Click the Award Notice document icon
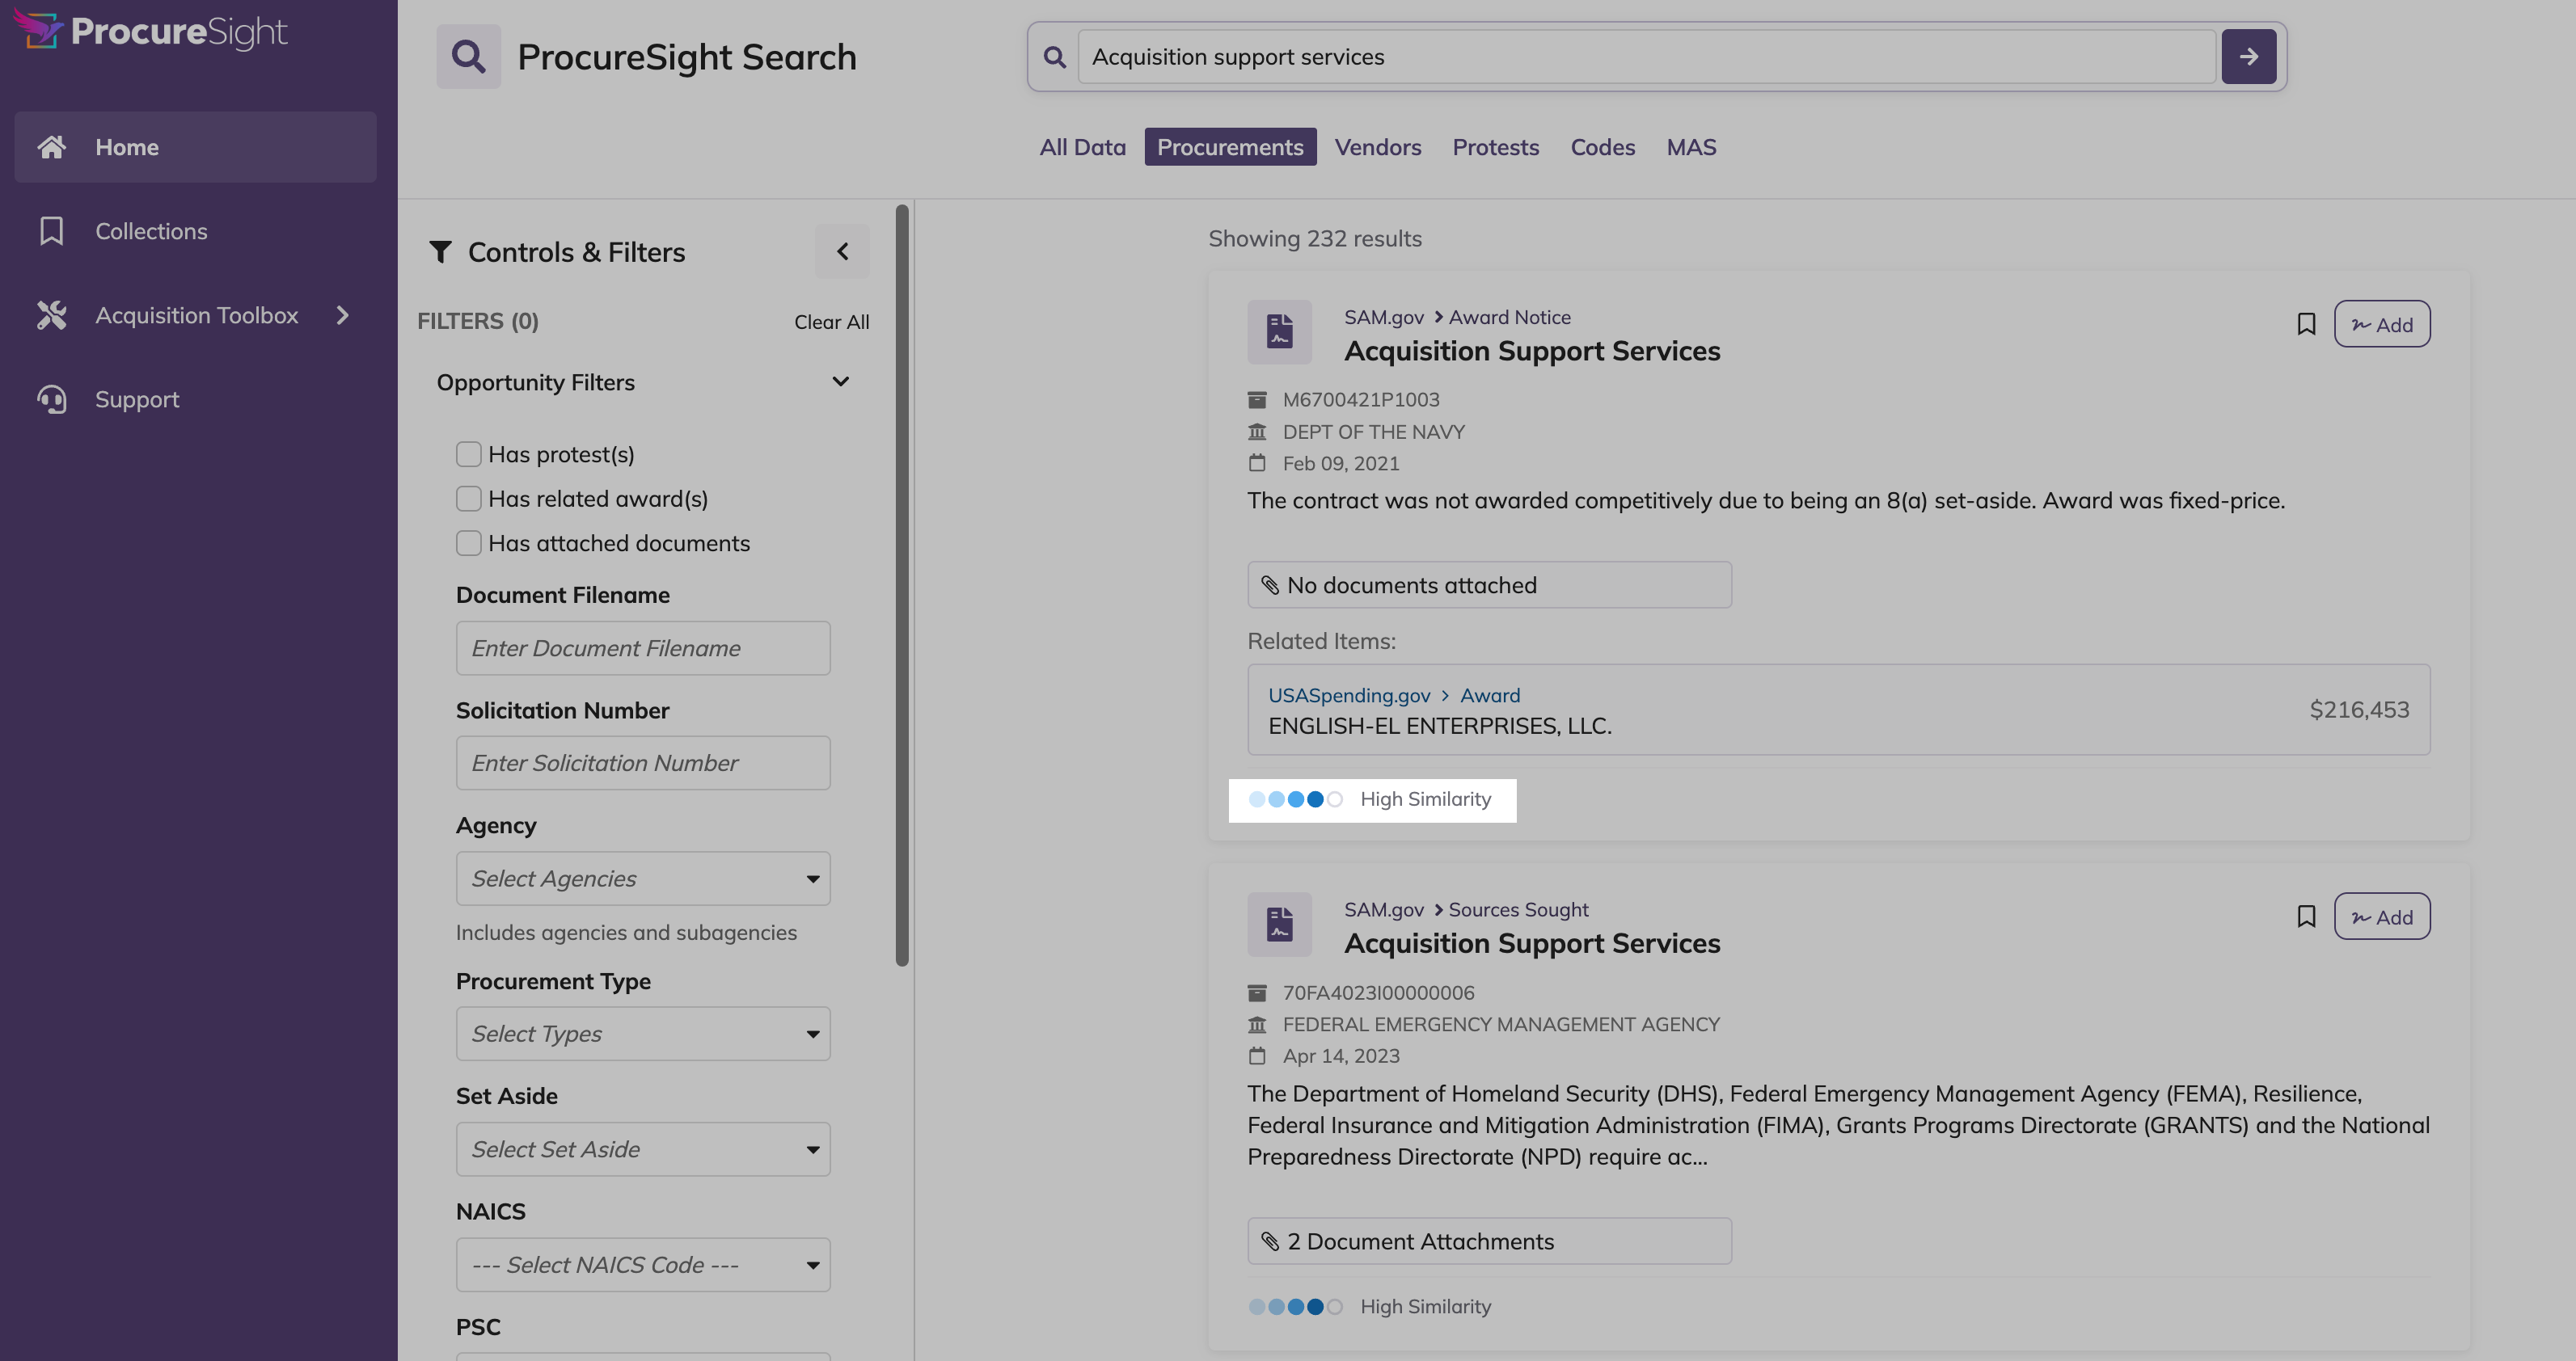Image resolution: width=2576 pixels, height=1361 pixels. [x=1279, y=331]
